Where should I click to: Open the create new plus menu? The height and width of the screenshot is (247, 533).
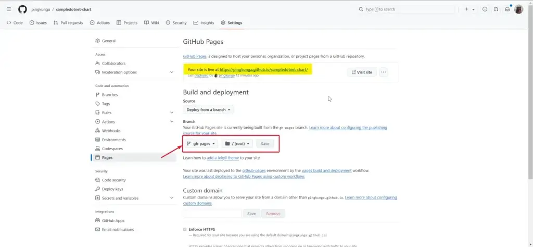click(469, 9)
